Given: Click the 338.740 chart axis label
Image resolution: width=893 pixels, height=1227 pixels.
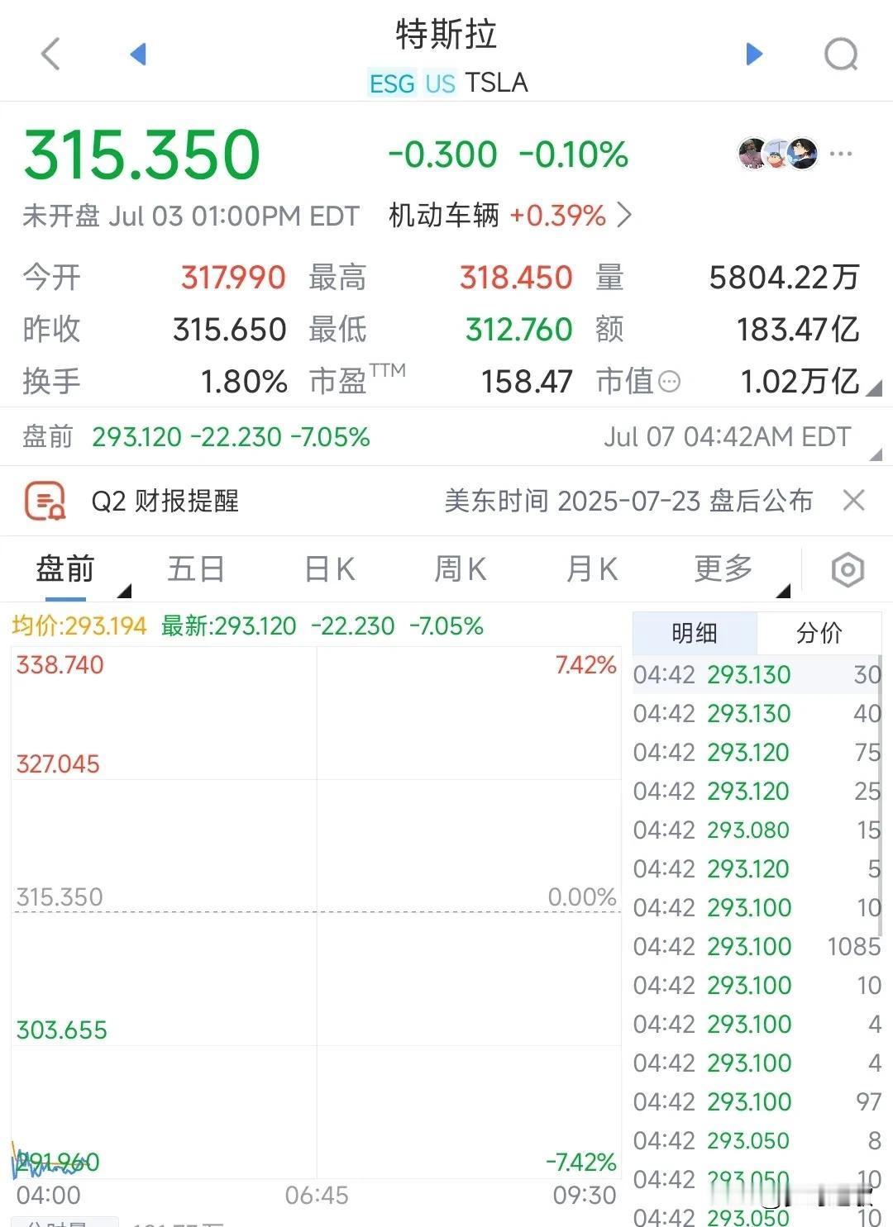Looking at the screenshot, I should pos(60,664).
